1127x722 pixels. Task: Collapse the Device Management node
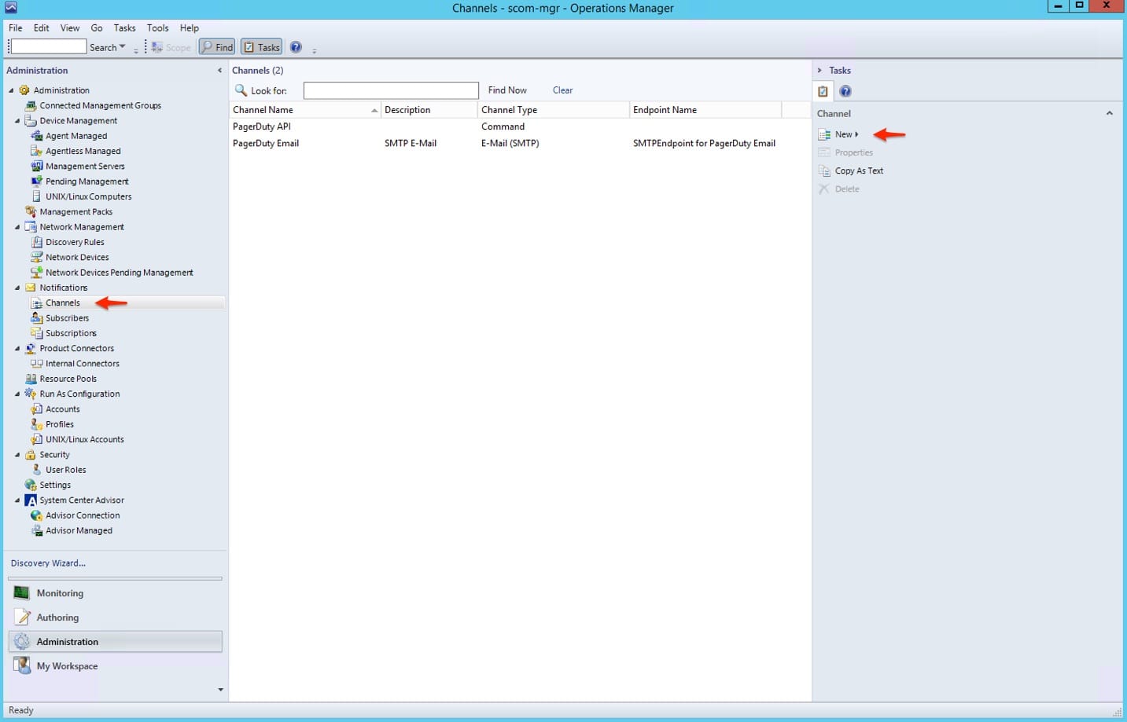tap(17, 121)
